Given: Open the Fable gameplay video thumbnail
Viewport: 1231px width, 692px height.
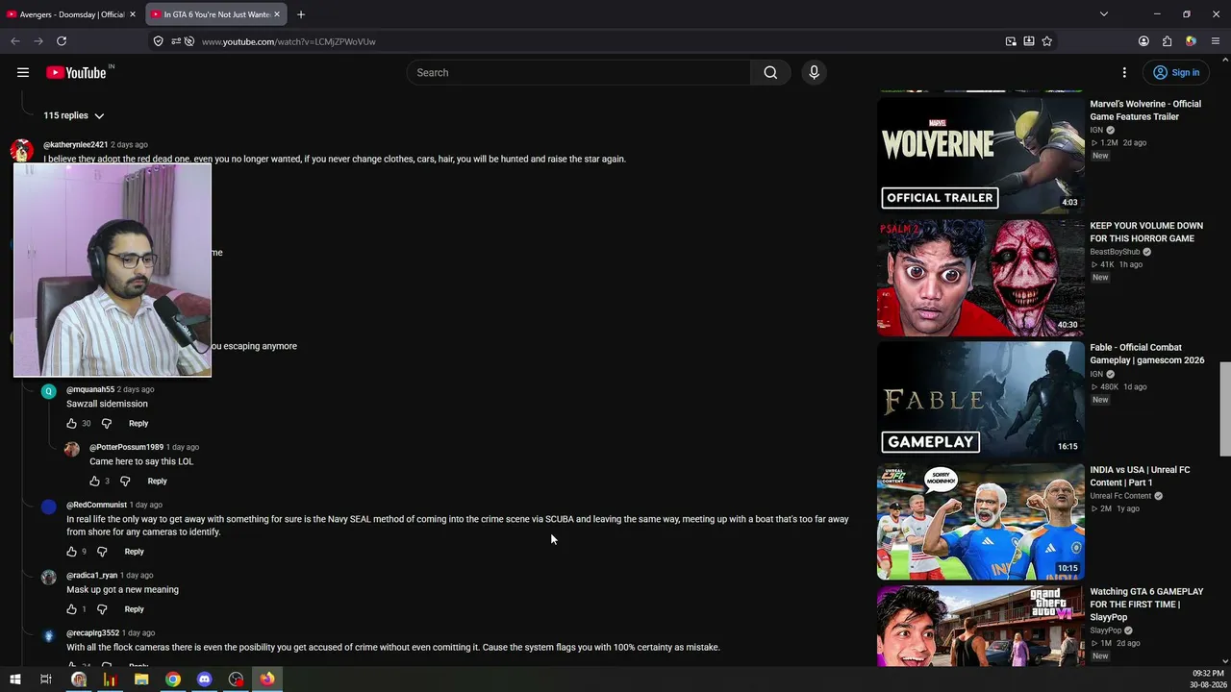Looking at the screenshot, I should pos(981,400).
